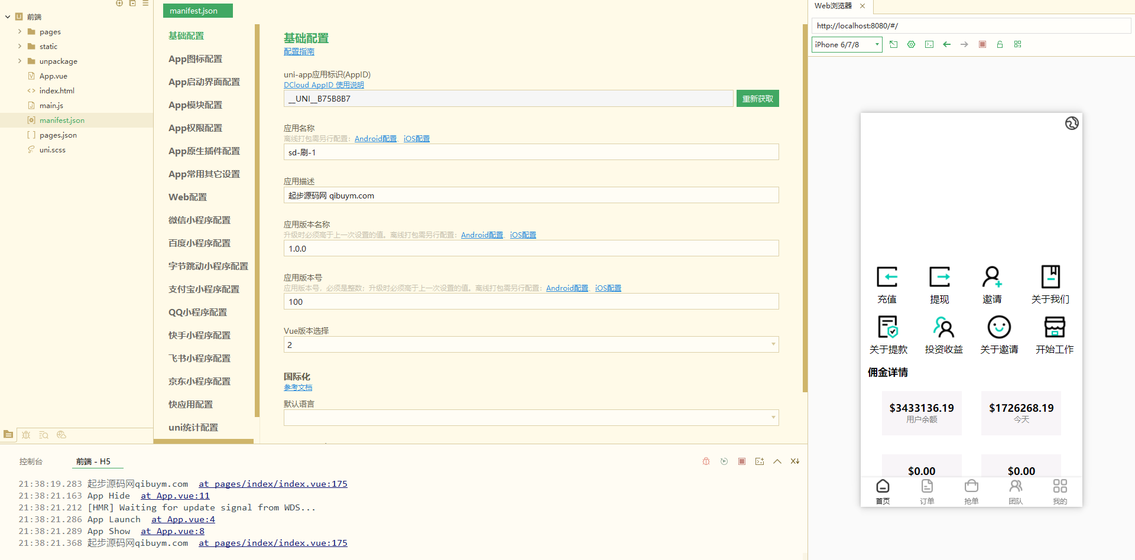Tap the 充值 recharge icon in the preview
Viewport: 1135px width, 560px height.
(887, 277)
